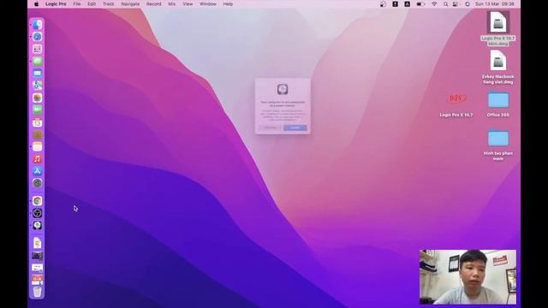Viewport: 548px width, 308px height.
Task: Open the Window menu
Action: click(207, 4)
